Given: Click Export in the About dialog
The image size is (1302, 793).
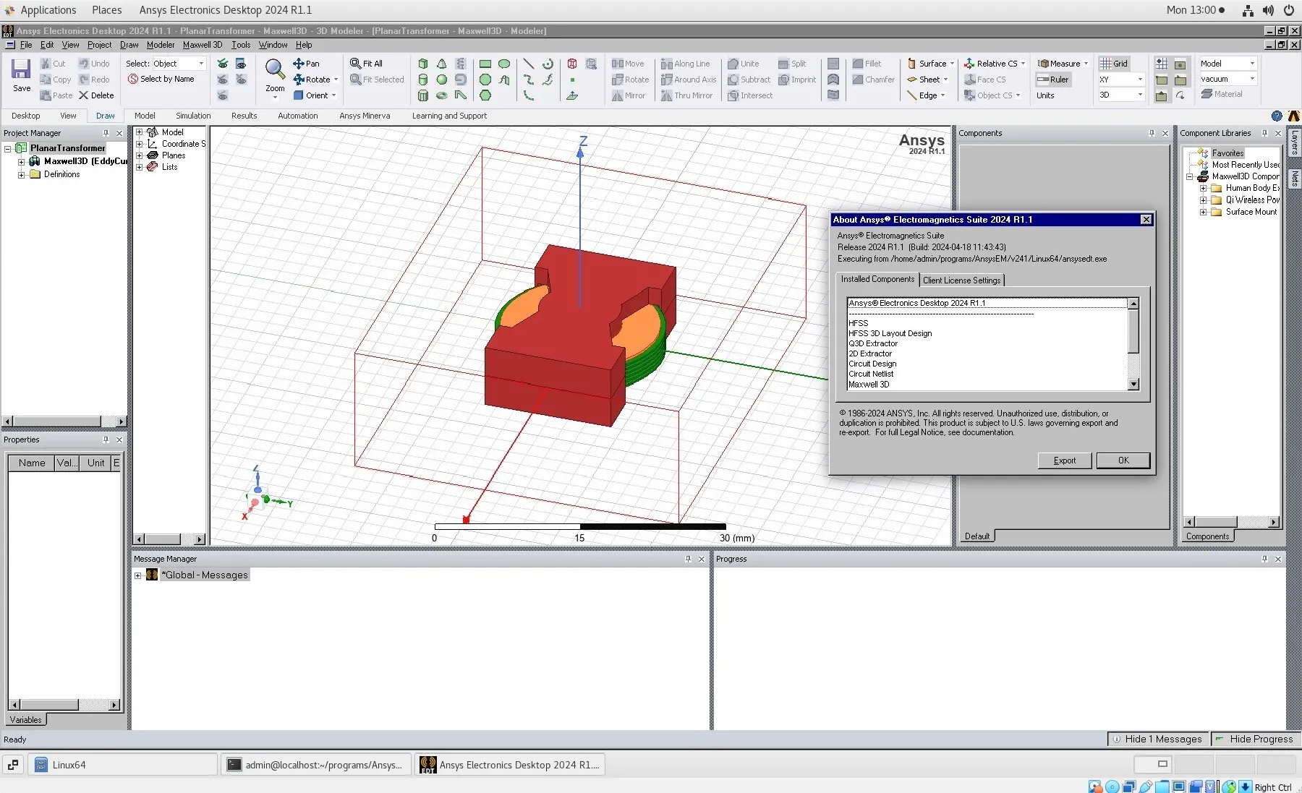Looking at the screenshot, I should [x=1064, y=460].
